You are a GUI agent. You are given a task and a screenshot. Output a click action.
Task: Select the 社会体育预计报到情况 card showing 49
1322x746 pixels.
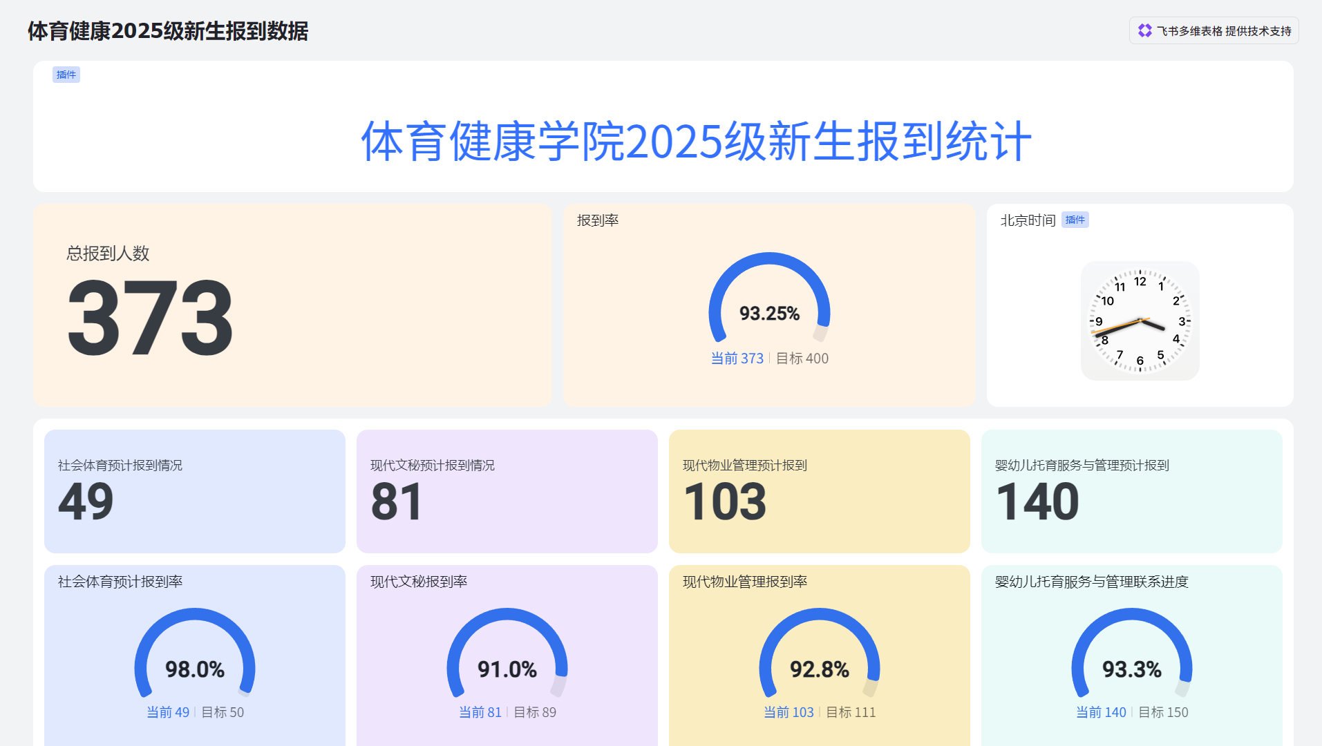pos(194,491)
